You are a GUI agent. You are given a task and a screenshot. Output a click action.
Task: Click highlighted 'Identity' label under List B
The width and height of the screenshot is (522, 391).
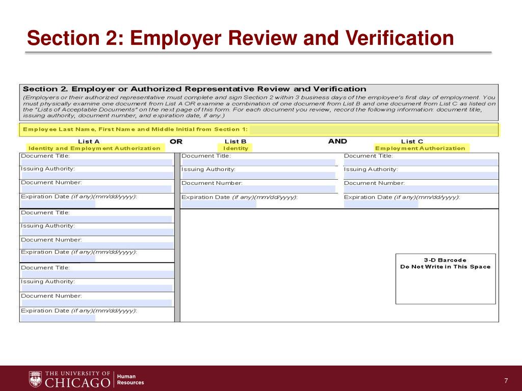point(236,148)
